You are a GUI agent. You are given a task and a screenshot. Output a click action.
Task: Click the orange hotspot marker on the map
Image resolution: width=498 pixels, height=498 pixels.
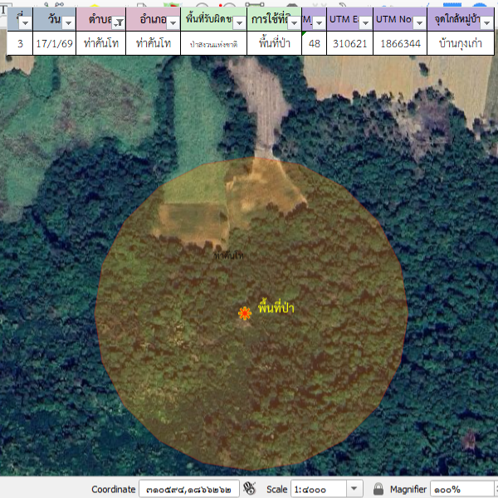(x=244, y=313)
